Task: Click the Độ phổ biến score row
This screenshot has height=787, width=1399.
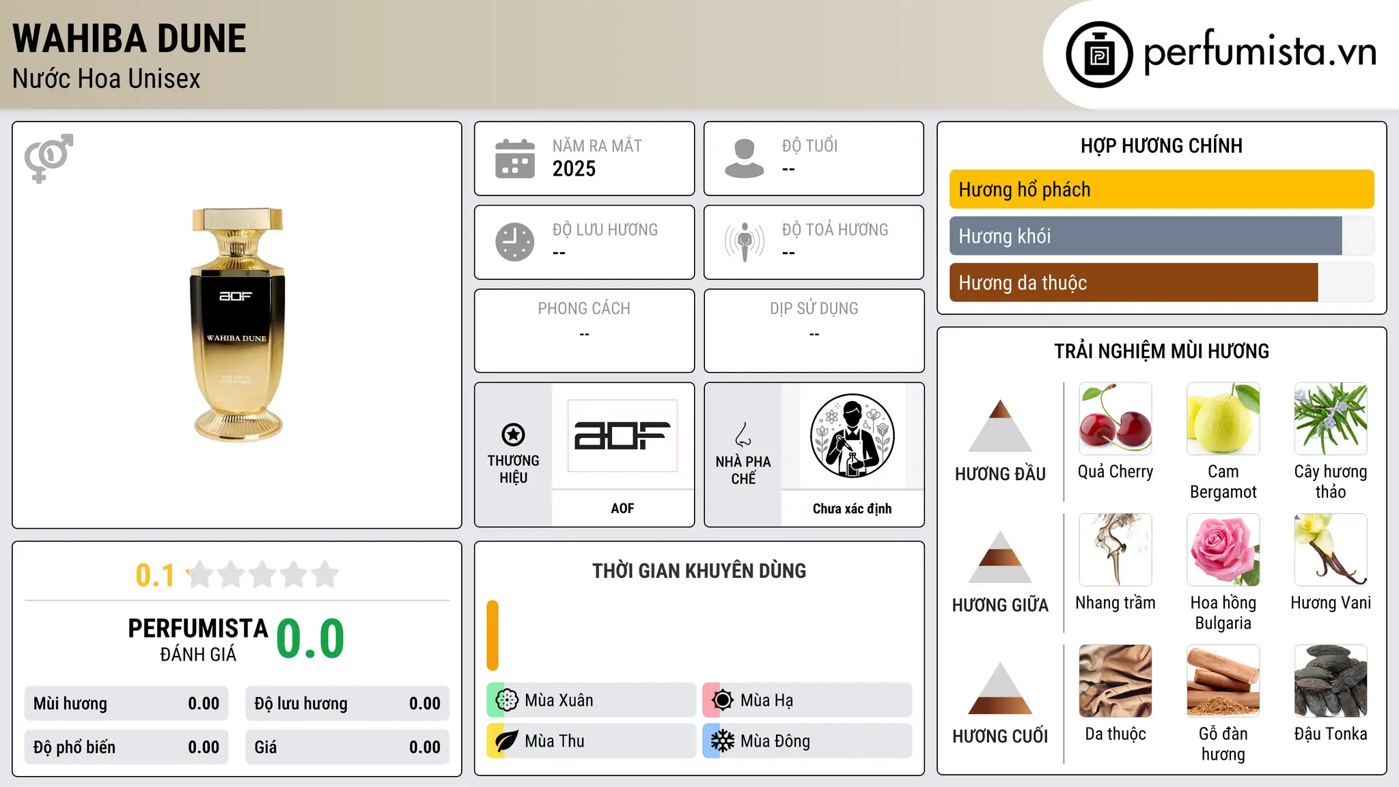Action: pos(126,747)
